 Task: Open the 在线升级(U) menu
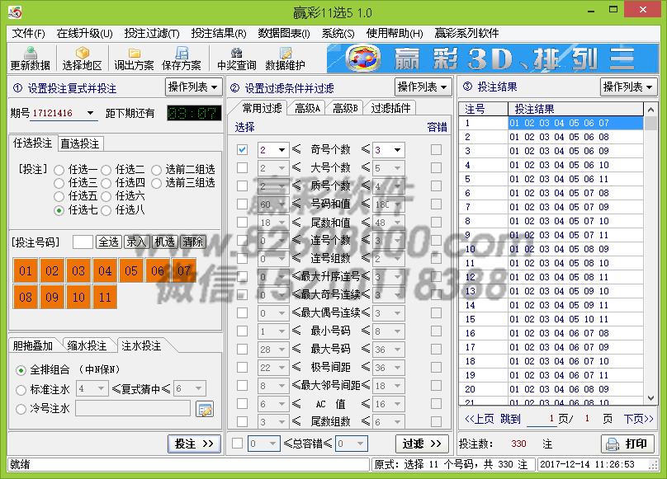coord(84,33)
